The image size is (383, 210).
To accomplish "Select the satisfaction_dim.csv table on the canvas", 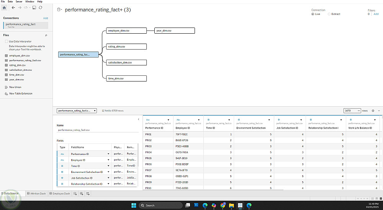I will (x=126, y=63).
